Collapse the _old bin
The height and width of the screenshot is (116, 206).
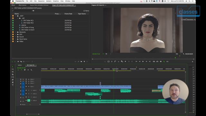click(x=17, y=18)
